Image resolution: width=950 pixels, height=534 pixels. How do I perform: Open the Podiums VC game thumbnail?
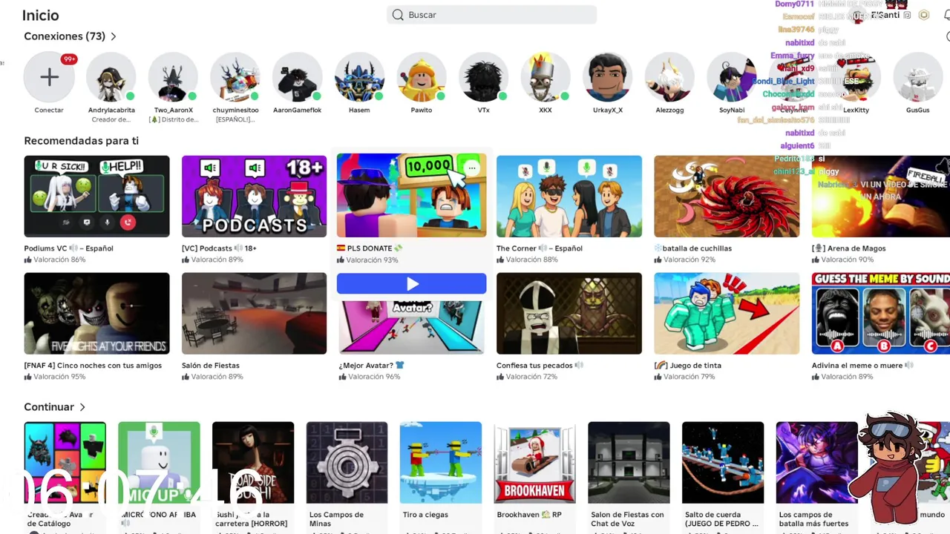(96, 196)
